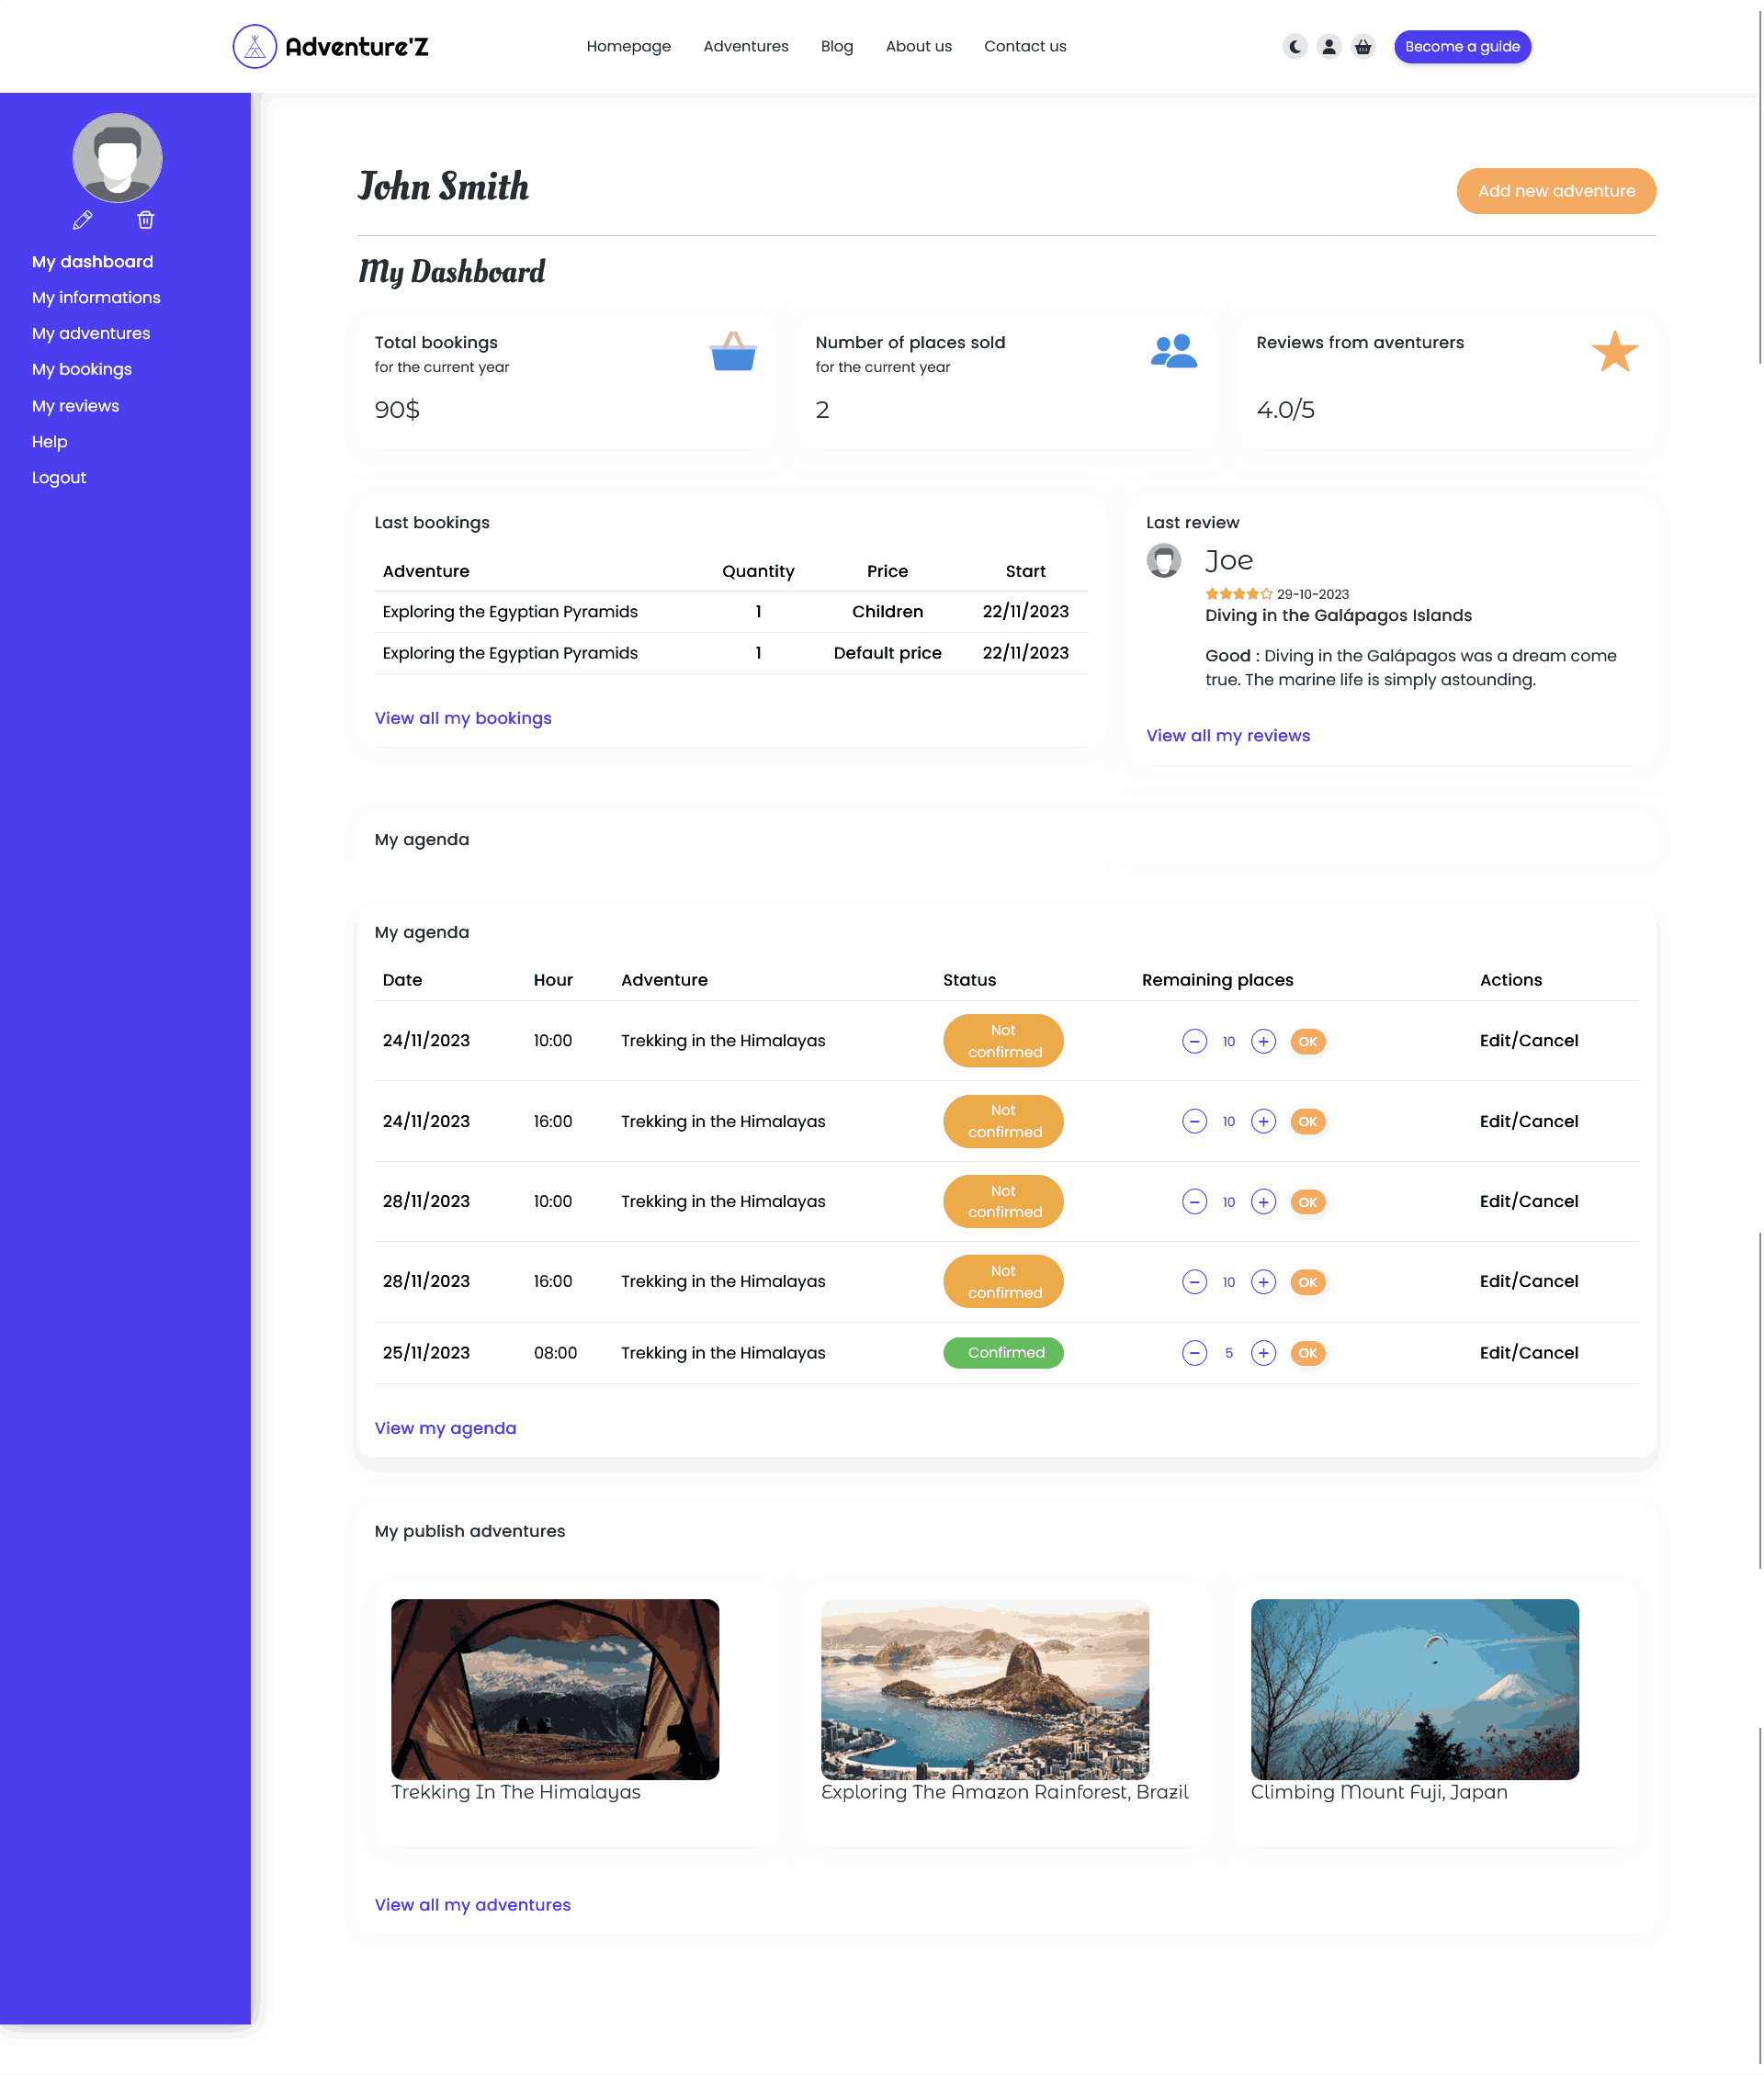Increase places for 25/11/2023 08:00 row
The width and height of the screenshot is (1764, 2075).
pos(1263,1352)
